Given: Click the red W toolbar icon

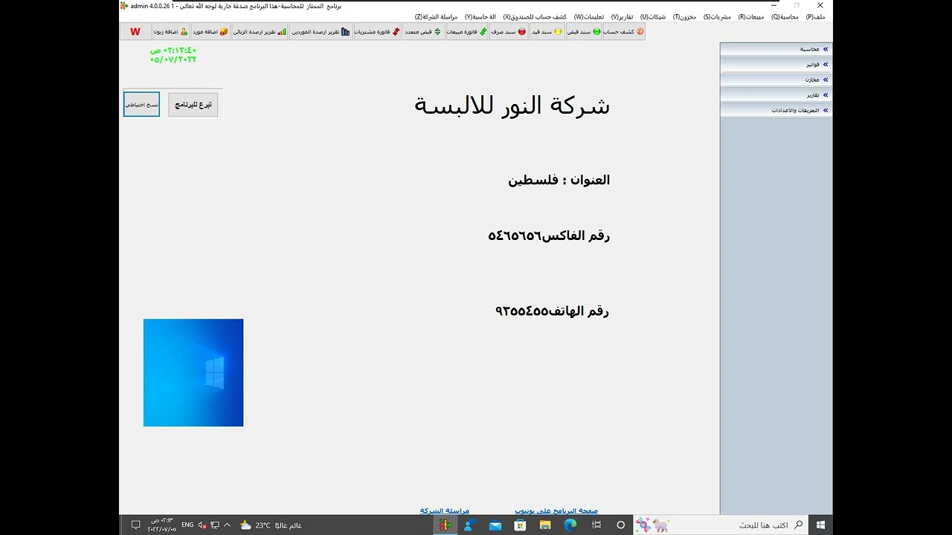Looking at the screenshot, I should 135,32.
